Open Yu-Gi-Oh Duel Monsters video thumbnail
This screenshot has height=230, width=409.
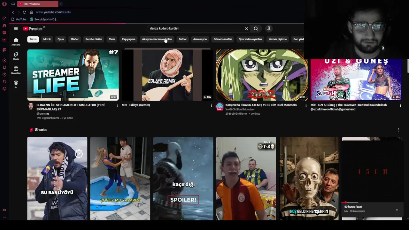(x=262, y=75)
